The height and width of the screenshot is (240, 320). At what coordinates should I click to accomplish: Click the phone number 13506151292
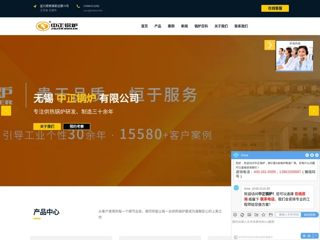[91, 6]
